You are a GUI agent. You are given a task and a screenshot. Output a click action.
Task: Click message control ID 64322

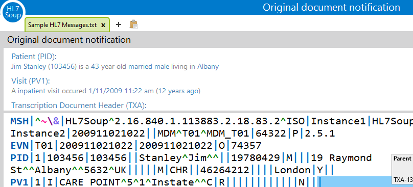[x=270, y=133]
